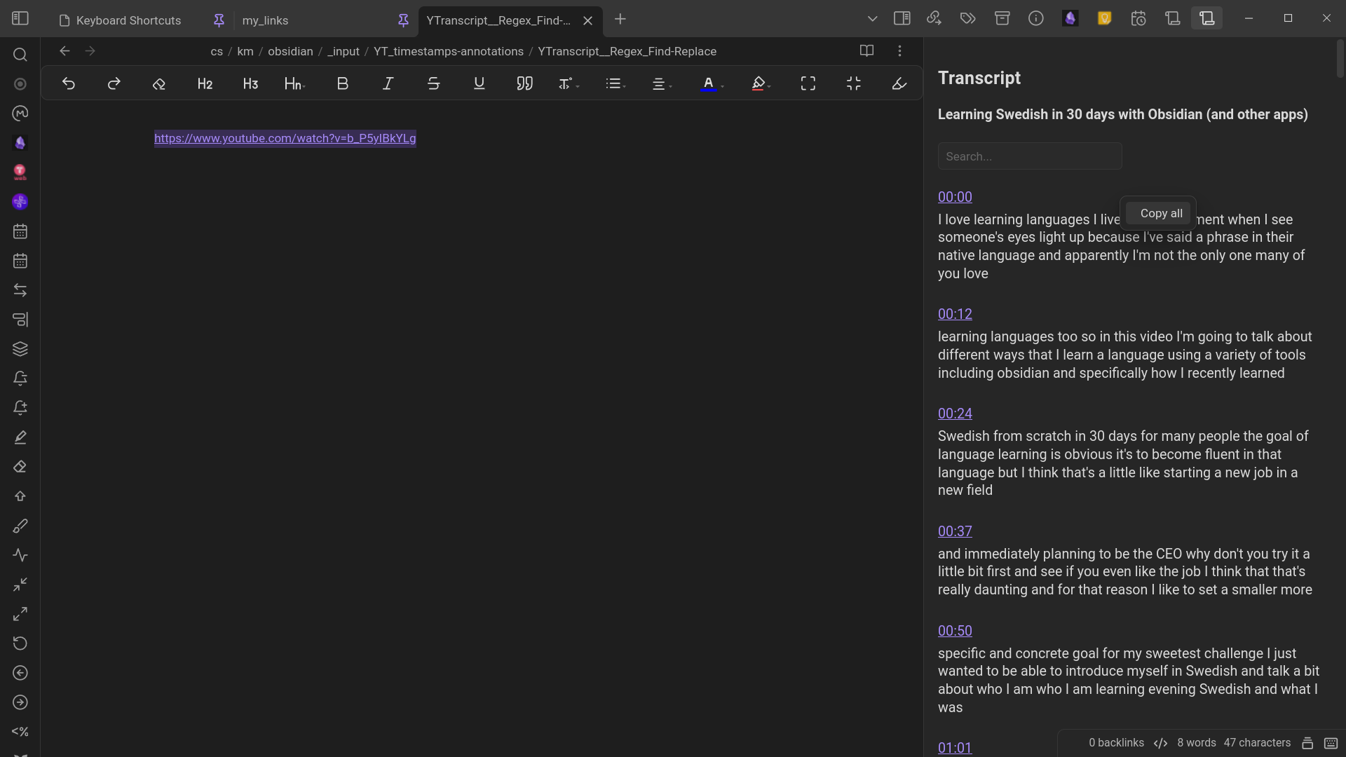Image resolution: width=1346 pixels, height=757 pixels.
Task: Switch to Keyboard Shortcuts tab
Action: pyautogui.click(x=128, y=20)
